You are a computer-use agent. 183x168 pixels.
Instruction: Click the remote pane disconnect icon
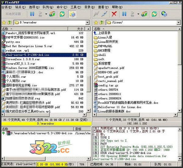pos(105,14)
